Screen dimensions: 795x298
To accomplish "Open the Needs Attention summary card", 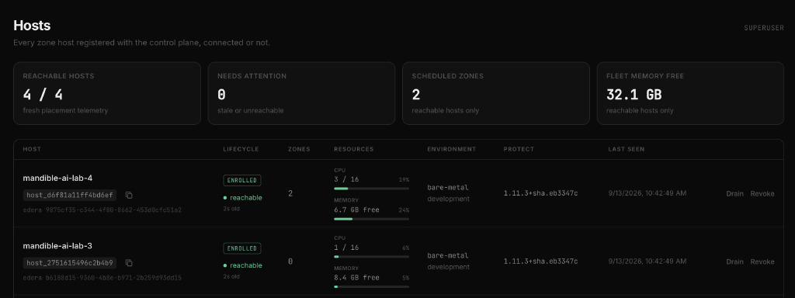I will [301, 93].
